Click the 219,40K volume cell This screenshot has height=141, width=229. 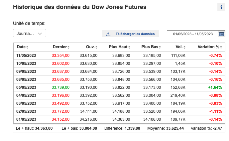coord(177,95)
